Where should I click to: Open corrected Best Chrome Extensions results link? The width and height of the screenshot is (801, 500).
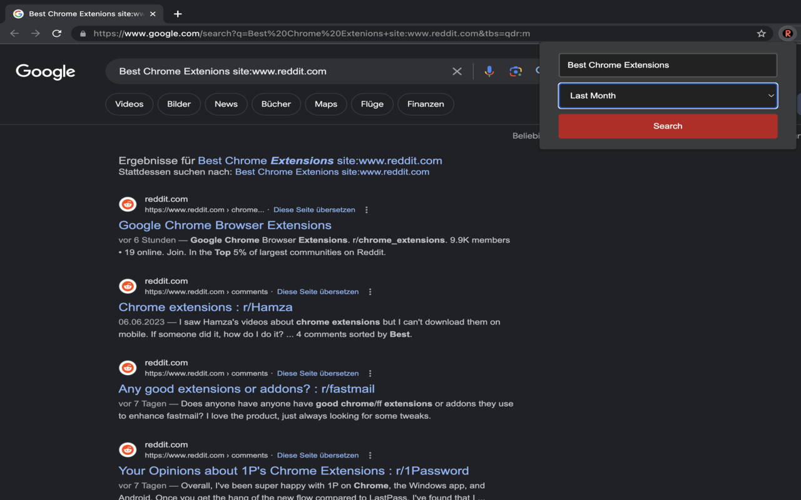point(320,161)
